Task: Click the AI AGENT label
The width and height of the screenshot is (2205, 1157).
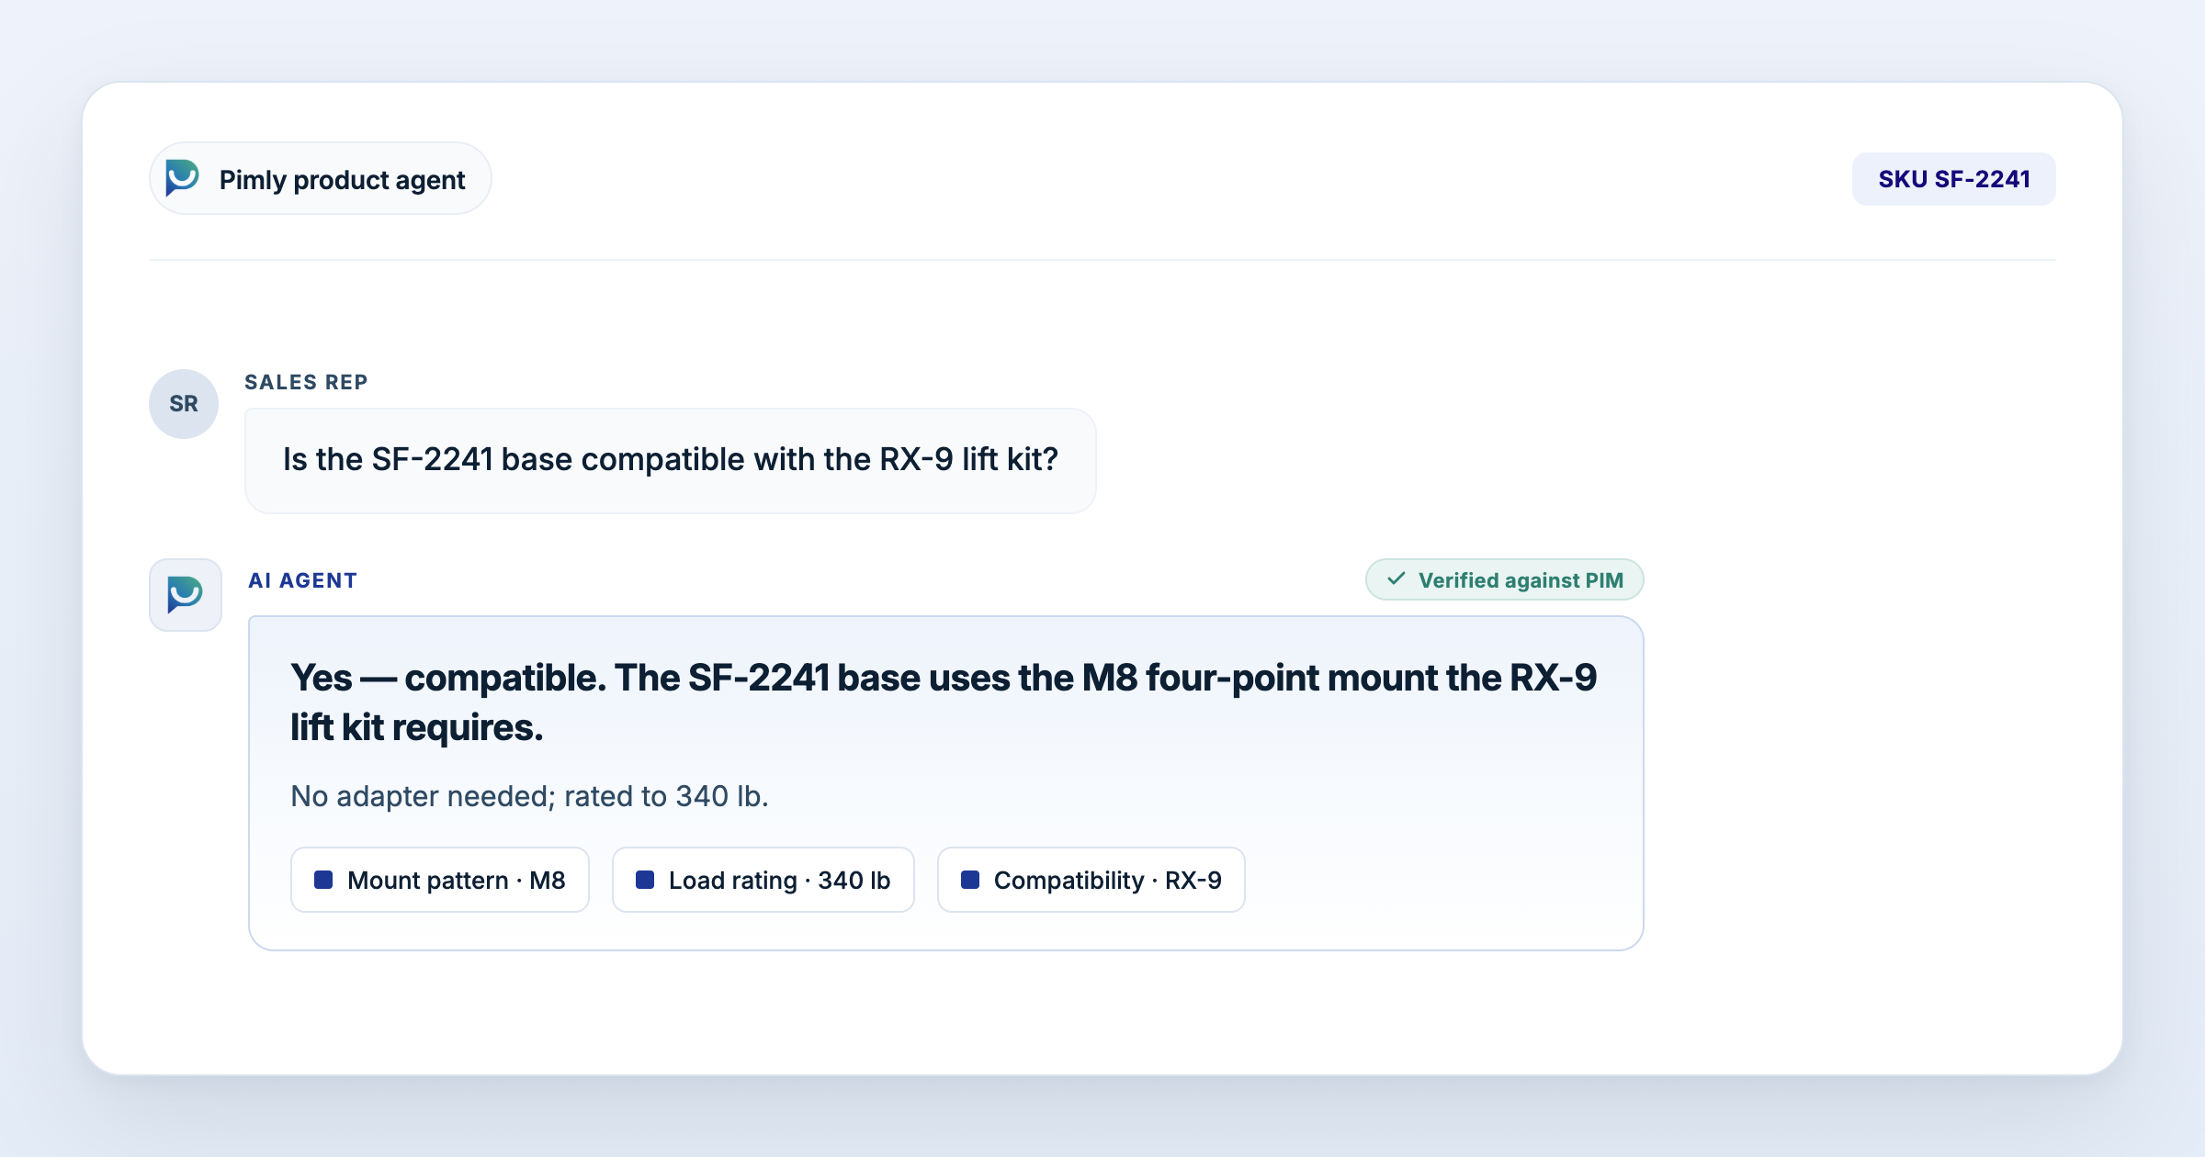Action: click(303, 580)
